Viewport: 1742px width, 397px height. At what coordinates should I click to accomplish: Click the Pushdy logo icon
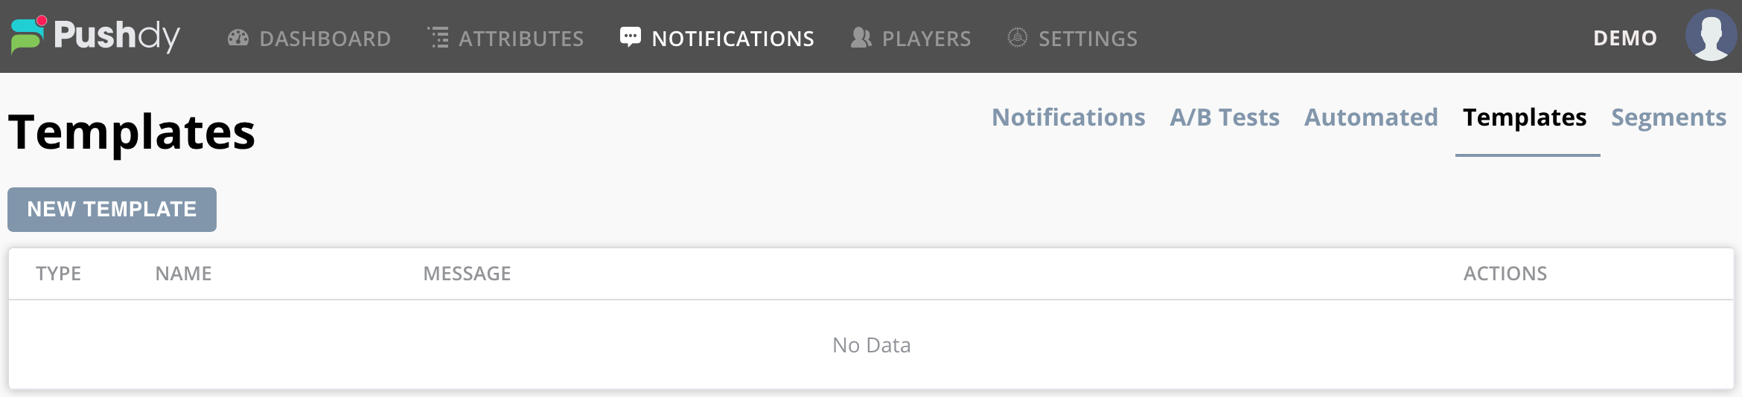[x=28, y=35]
